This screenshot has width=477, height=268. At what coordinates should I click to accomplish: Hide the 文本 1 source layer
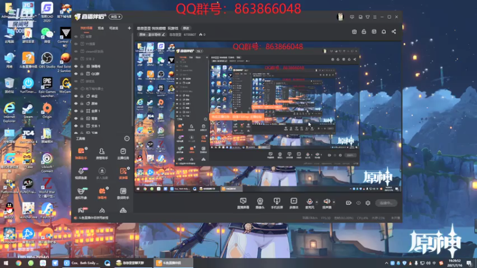(76, 126)
